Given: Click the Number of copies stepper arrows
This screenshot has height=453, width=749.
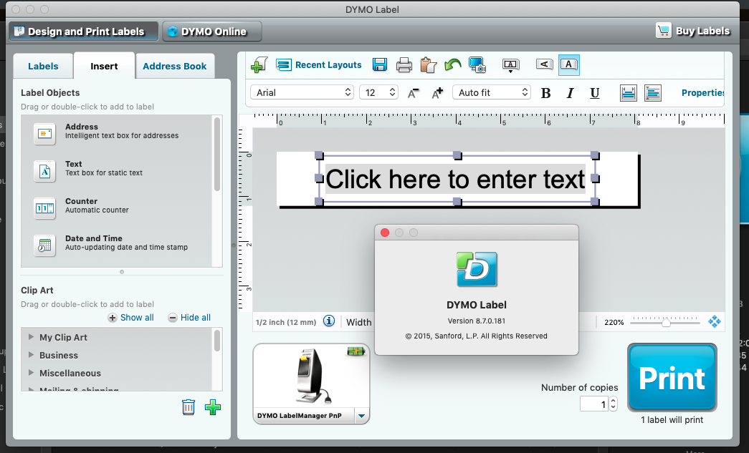Looking at the screenshot, I should pyautogui.click(x=614, y=404).
